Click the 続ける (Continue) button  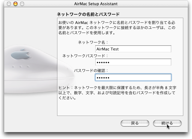[x=167, y=123]
